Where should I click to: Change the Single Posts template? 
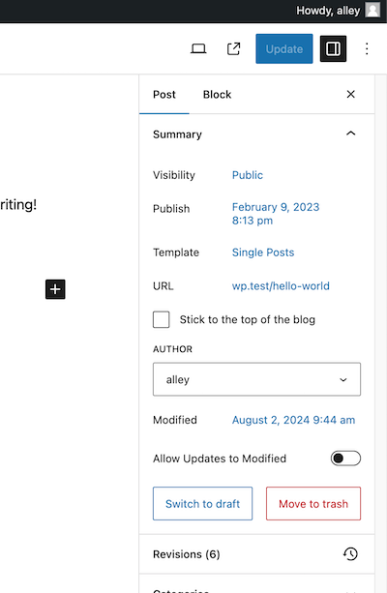pos(263,252)
